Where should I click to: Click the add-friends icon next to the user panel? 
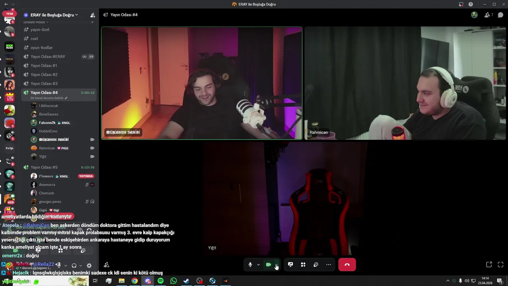[106, 265]
